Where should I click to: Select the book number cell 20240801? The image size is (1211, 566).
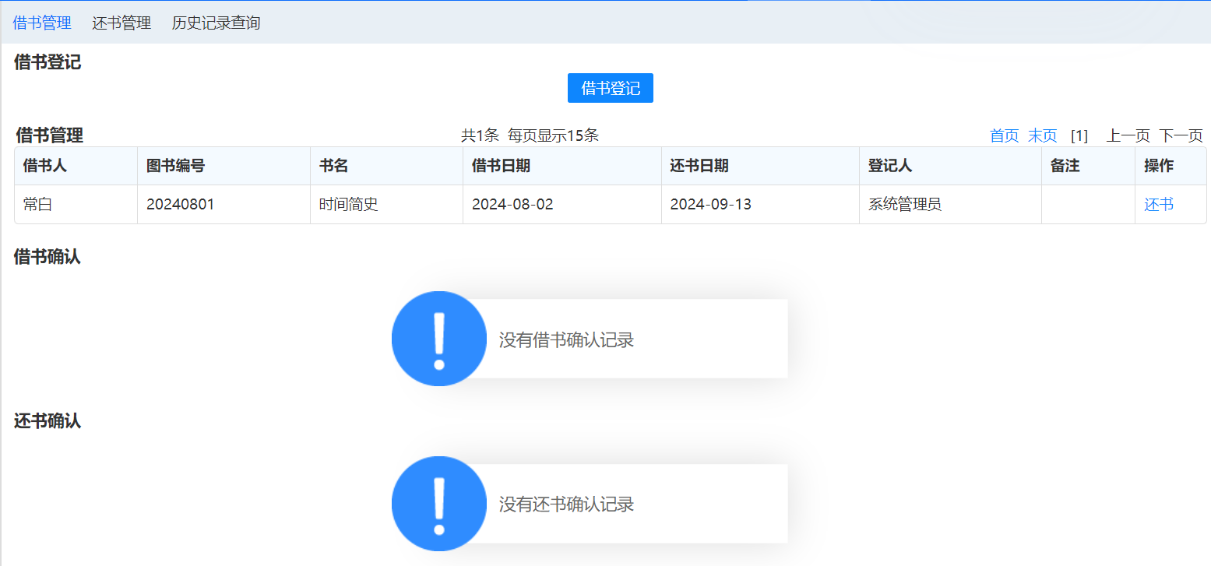[x=180, y=205]
